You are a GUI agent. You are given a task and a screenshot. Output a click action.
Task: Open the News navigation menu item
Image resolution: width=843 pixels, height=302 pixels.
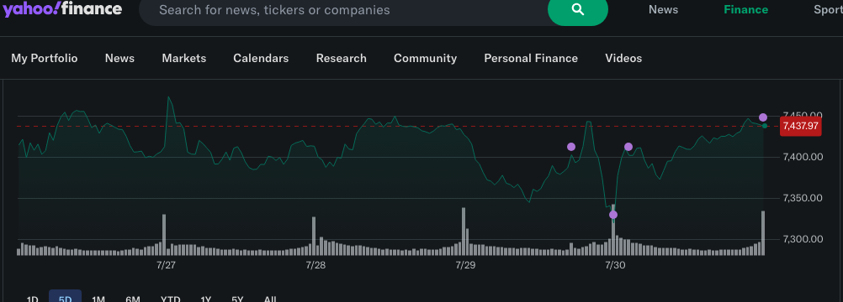[x=119, y=58]
